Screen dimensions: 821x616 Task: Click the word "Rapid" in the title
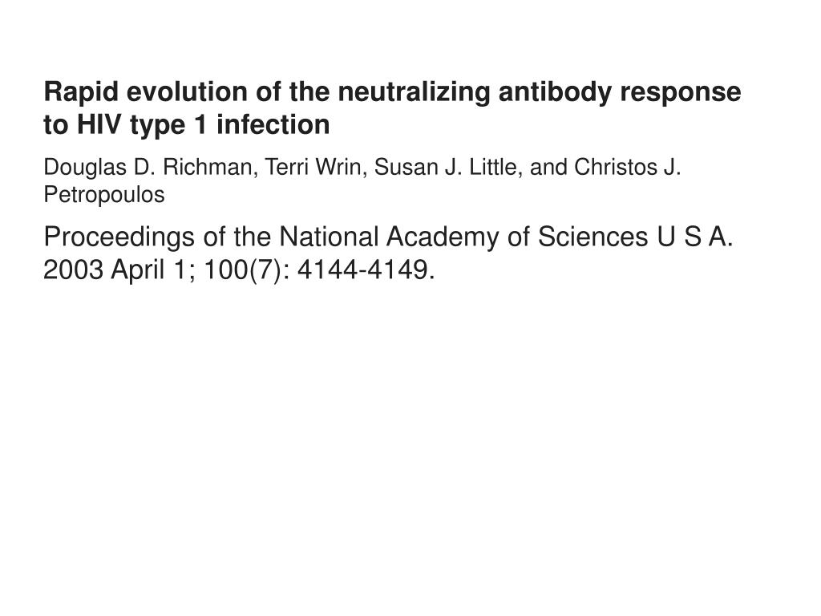coord(81,93)
